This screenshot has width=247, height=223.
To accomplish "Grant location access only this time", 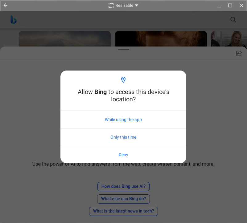I will [x=123, y=137].
